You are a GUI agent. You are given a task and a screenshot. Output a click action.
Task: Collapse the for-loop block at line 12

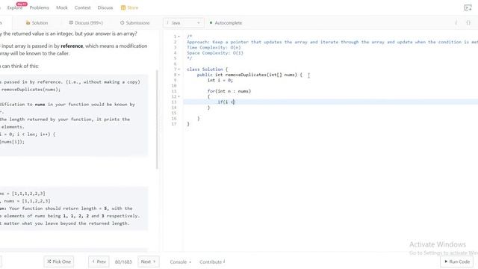[179, 96]
